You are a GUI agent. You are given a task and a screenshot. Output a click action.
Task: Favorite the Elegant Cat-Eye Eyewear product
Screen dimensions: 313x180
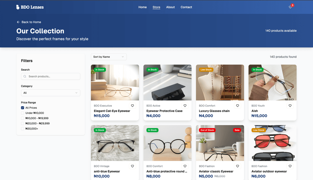click(x=132, y=106)
